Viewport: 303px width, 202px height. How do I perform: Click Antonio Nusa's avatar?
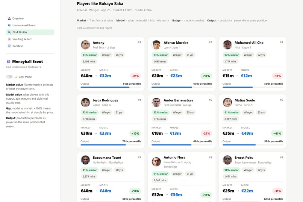(156, 162)
